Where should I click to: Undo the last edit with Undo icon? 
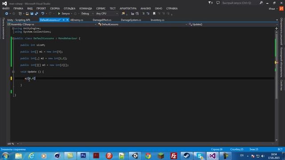pos(43,14)
